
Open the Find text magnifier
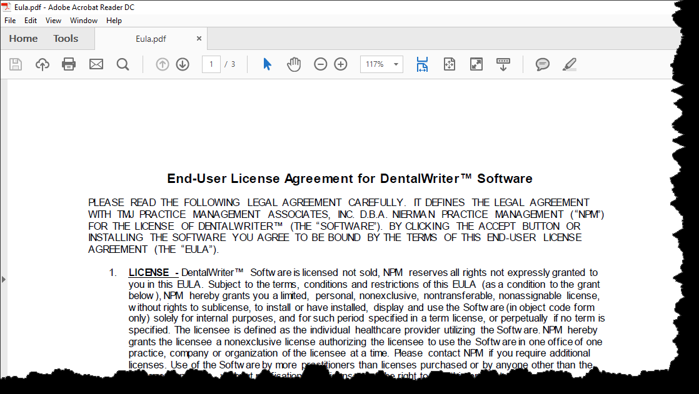click(123, 64)
